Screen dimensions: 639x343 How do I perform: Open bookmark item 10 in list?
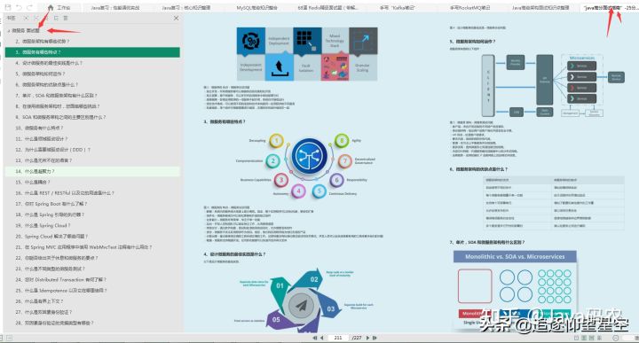tap(39, 128)
